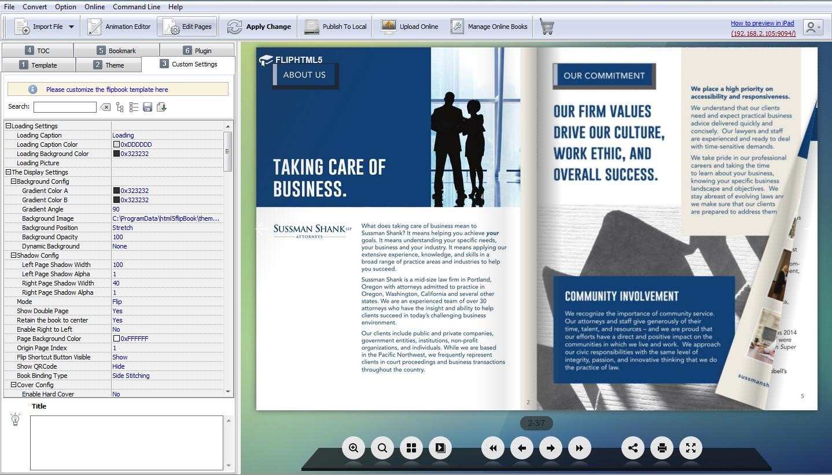The image size is (832, 475).
Task: Click the Search input field
Action: coord(65,107)
